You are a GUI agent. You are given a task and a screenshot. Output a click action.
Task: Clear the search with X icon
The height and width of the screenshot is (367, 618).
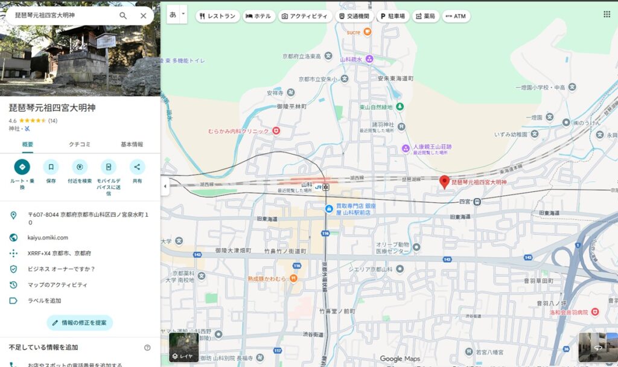pos(143,16)
